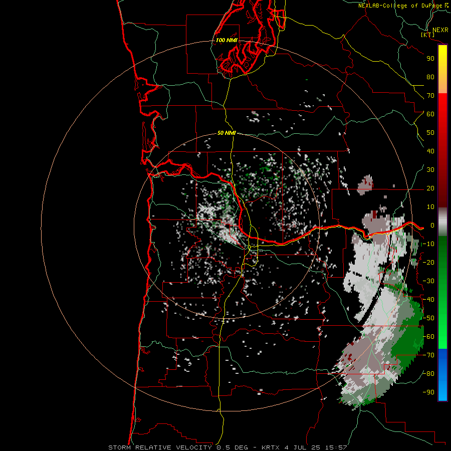
Task: Select the 40 value on the velocity scale
Action: click(x=430, y=151)
